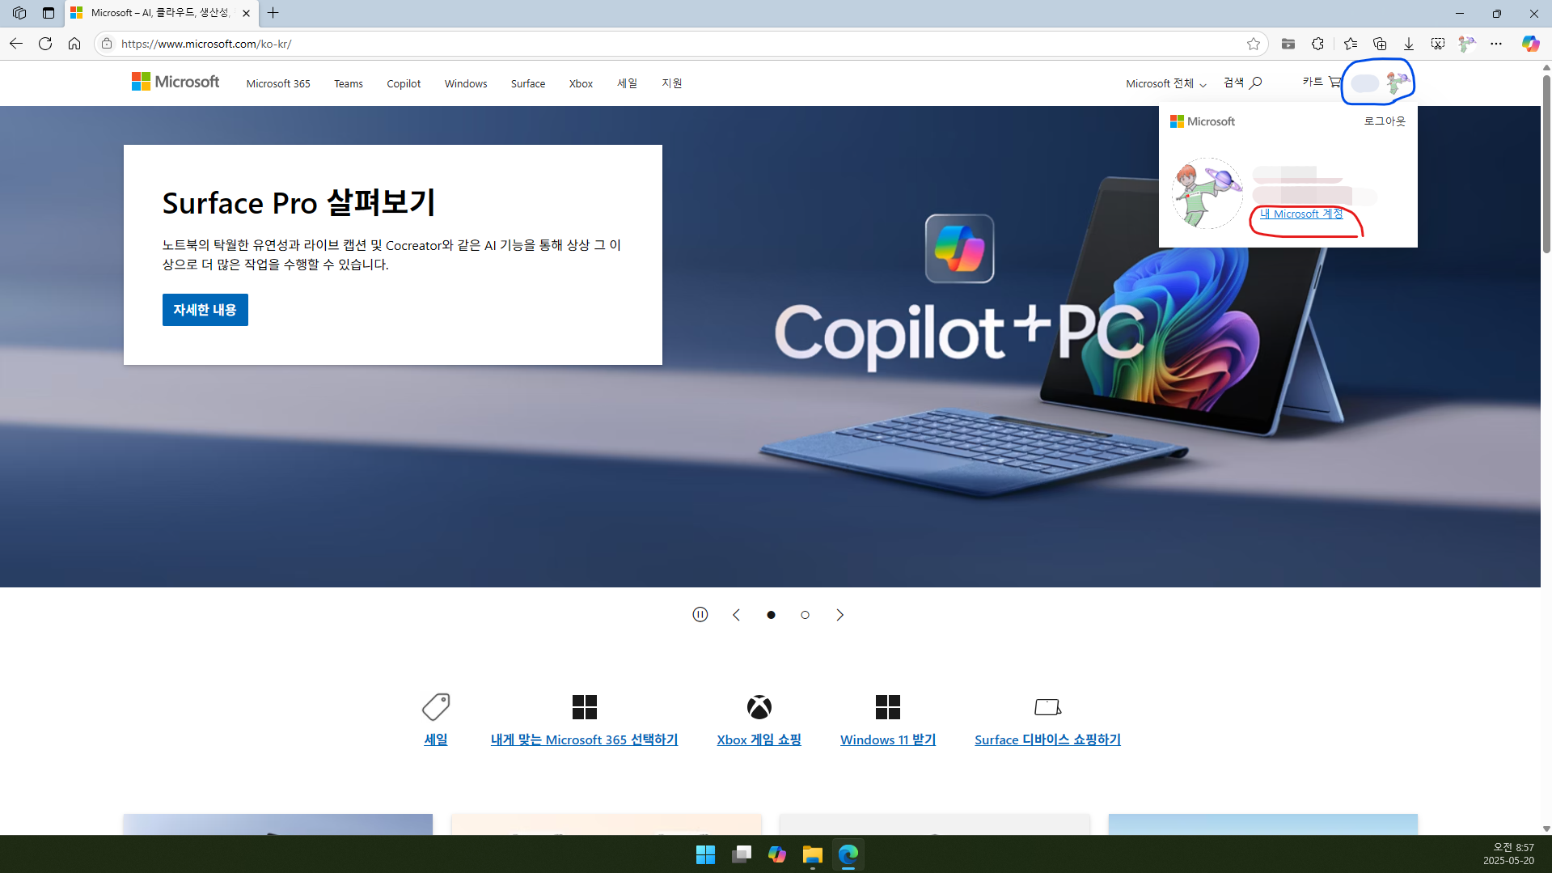
Task: Open Microsoft 365 in the nav menu
Action: coord(278,83)
